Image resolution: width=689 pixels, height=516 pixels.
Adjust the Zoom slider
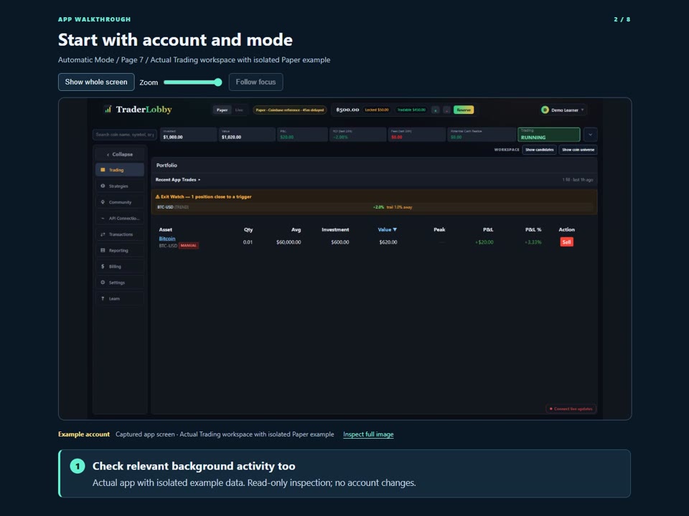[192, 82]
